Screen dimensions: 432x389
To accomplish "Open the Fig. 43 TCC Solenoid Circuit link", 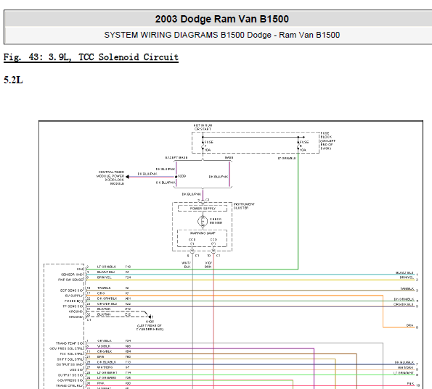I will point(91,57).
